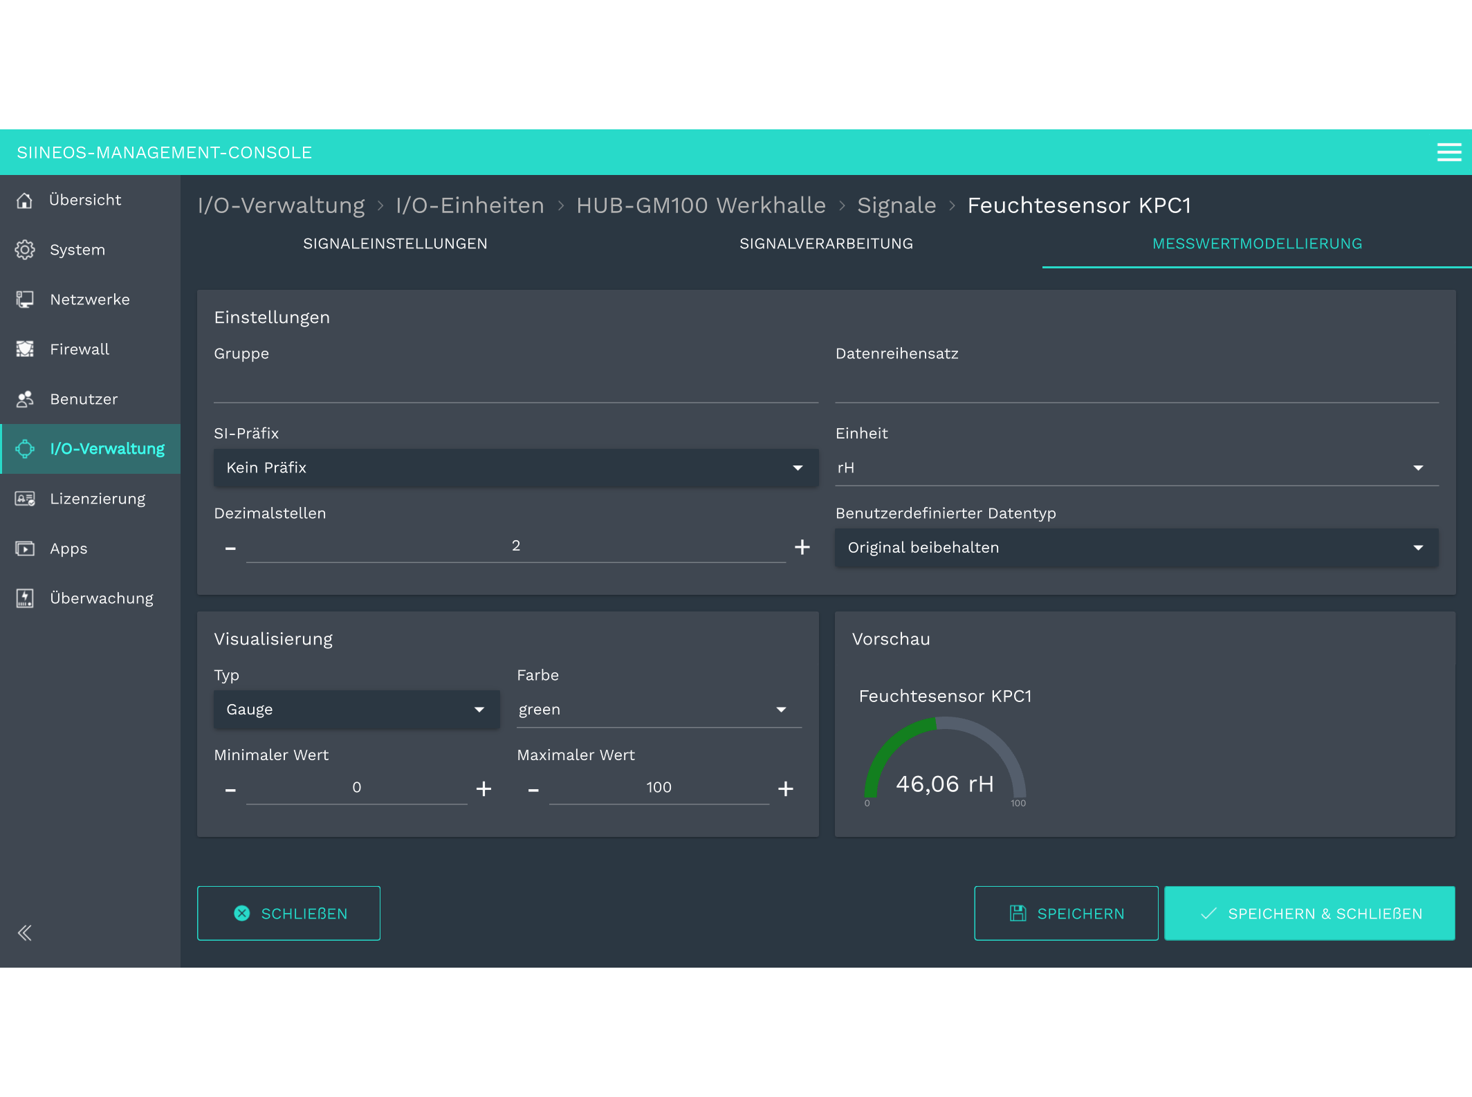Click the Apps play icon
The image size is (1472, 1097).
[25, 548]
